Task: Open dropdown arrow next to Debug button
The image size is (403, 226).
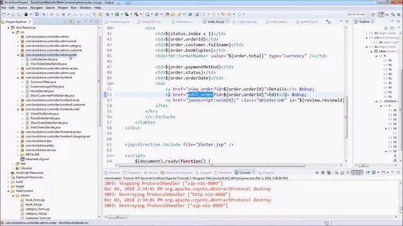Action: (112, 14)
